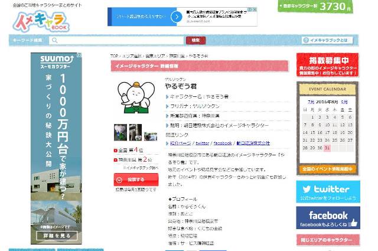
Task: Open the twitter follow banner in sidebar
Action: tap(328, 192)
